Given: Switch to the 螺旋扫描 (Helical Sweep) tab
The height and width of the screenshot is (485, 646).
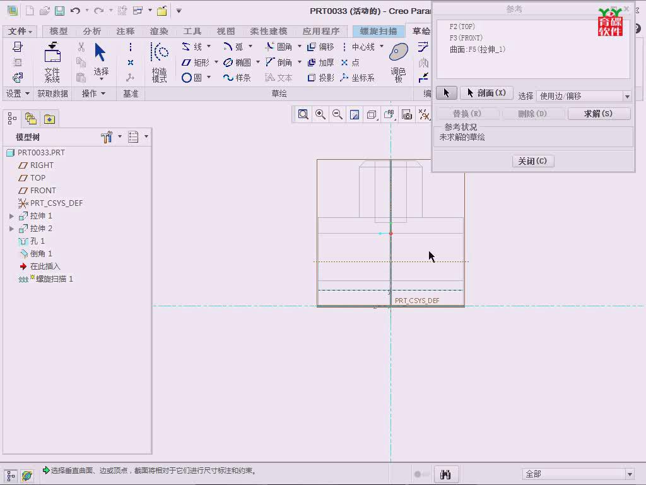Looking at the screenshot, I should click(x=379, y=31).
